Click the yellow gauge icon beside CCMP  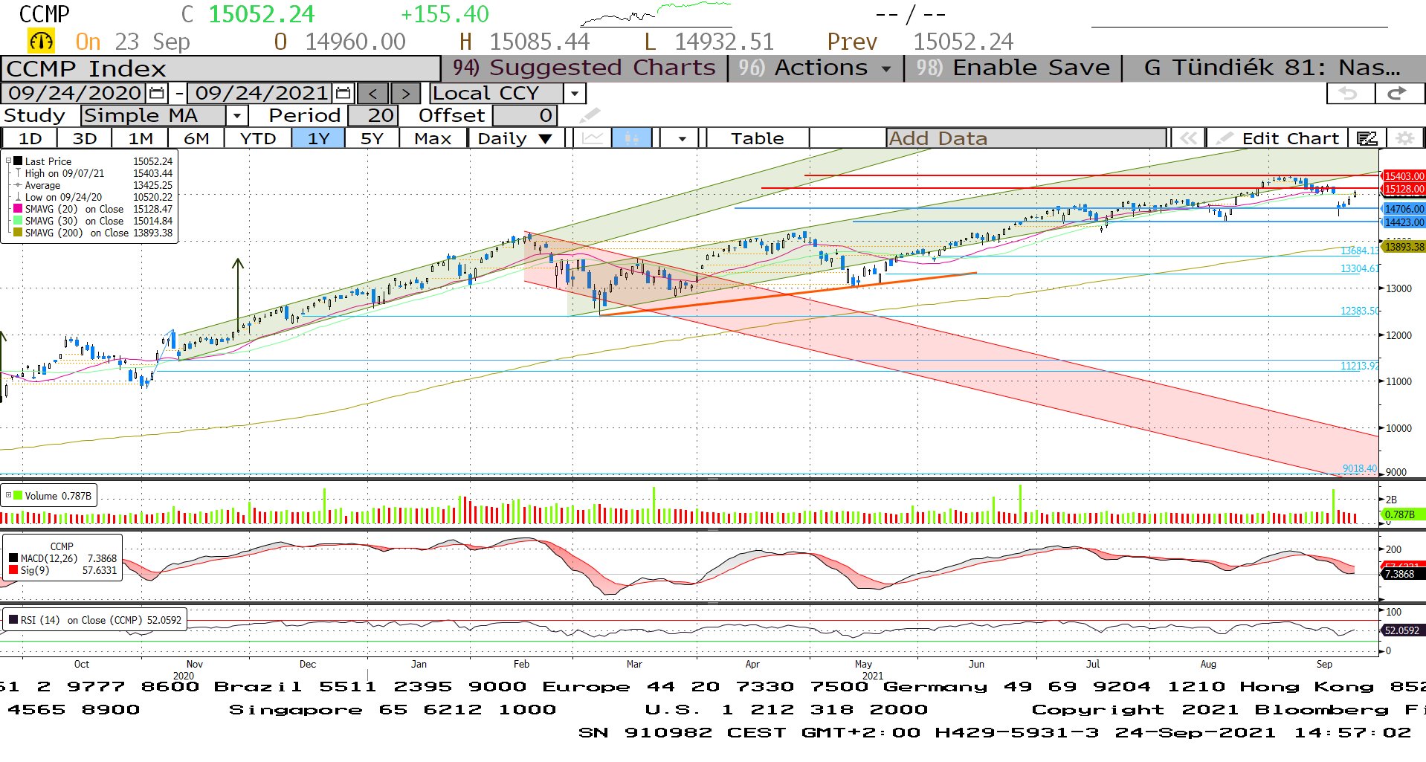(41, 41)
